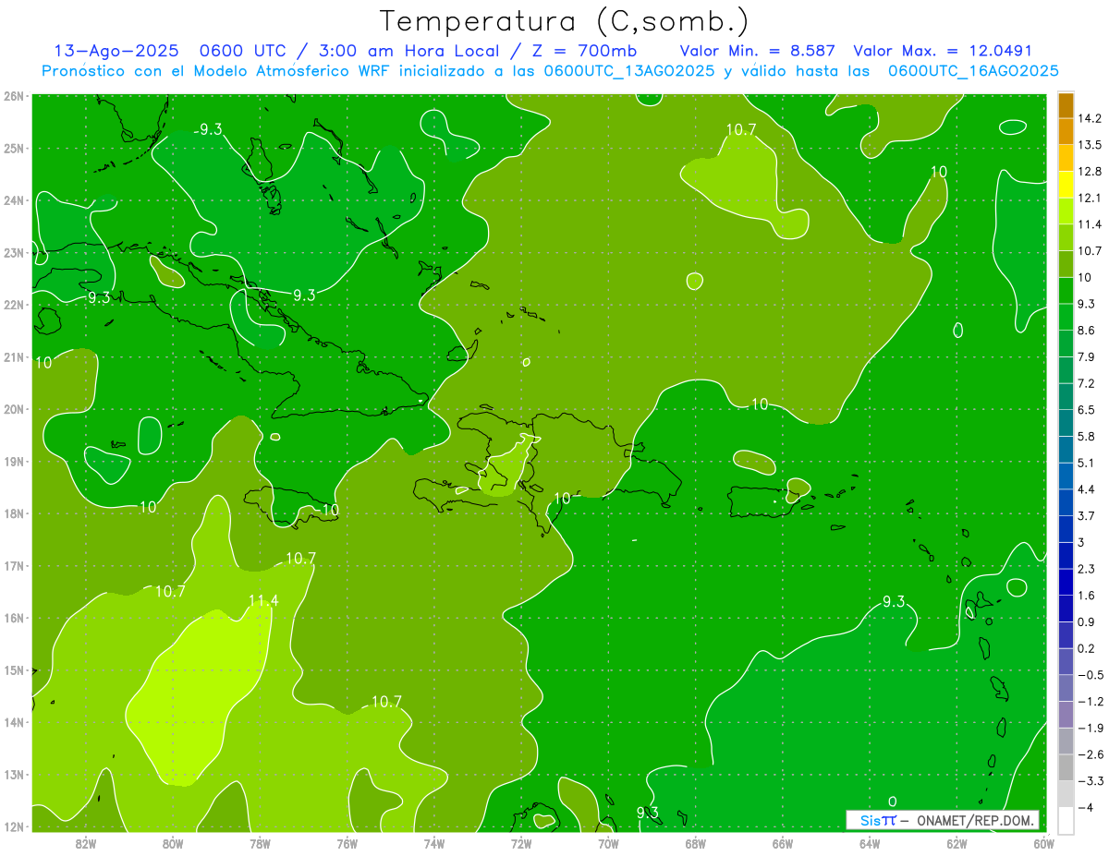Click the colorbar label "-4"
The height and width of the screenshot is (856, 1109).
point(1086,807)
